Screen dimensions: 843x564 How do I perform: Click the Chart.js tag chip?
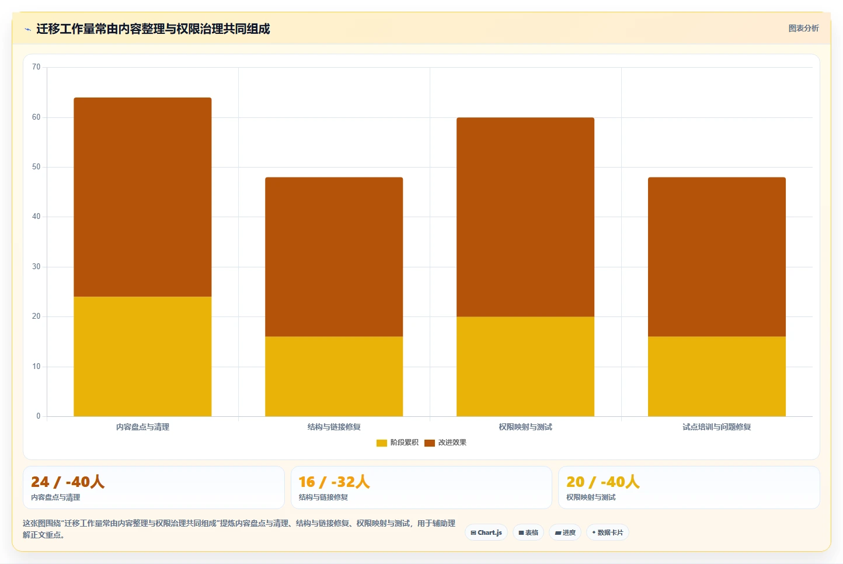(x=486, y=532)
